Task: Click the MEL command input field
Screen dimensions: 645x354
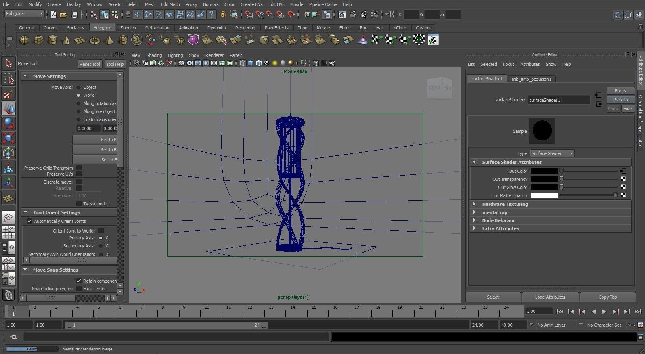Action: point(176,337)
